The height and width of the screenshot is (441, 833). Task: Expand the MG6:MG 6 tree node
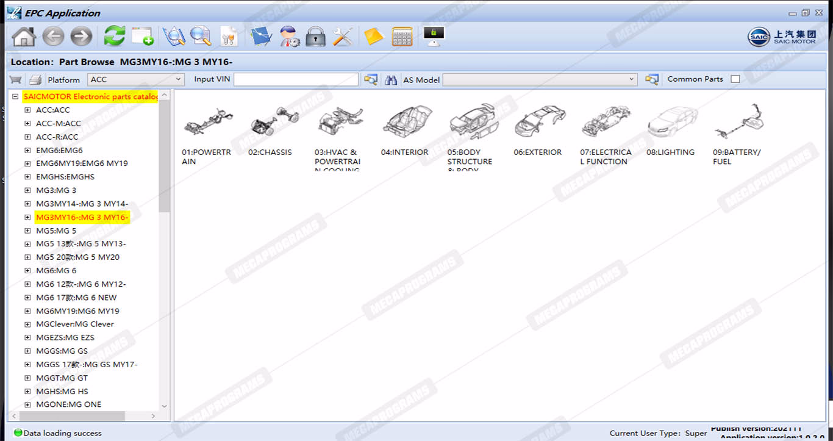[x=27, y=270]
